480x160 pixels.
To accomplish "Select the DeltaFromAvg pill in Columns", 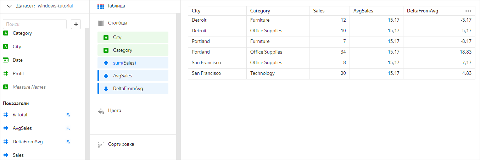I will 133,89.
